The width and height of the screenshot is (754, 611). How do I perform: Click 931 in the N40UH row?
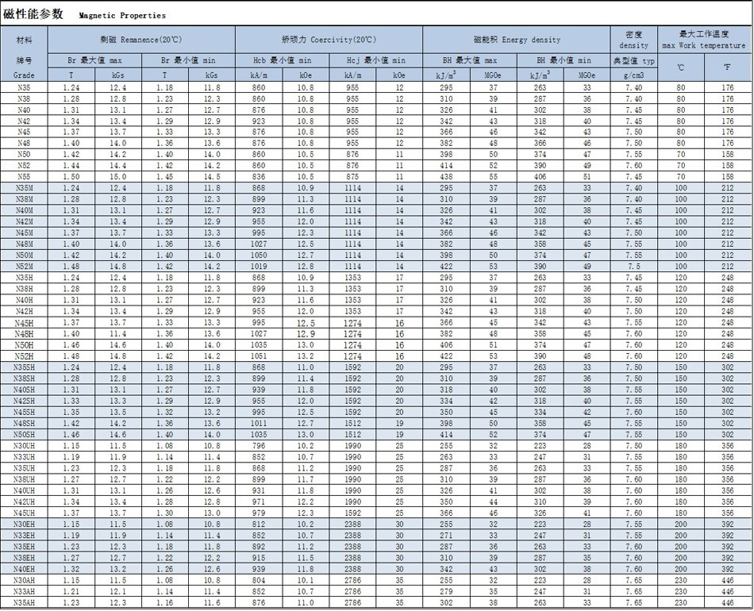(x=259, y=490)
